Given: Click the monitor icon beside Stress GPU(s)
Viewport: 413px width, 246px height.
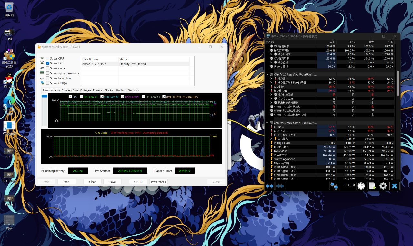Looking at the screenshot, I should coord(42,83).
